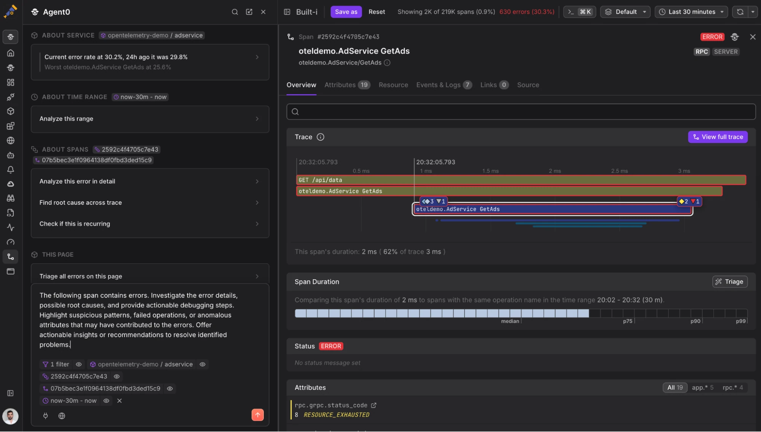The width and height of the screenshot is (761, 432).
Task: Open the Default layout dropdown
Action: [625, 12]
